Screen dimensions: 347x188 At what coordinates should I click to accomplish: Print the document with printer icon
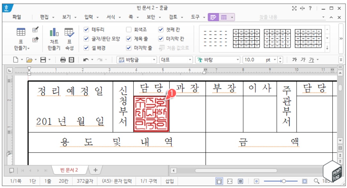coord(63,60)
